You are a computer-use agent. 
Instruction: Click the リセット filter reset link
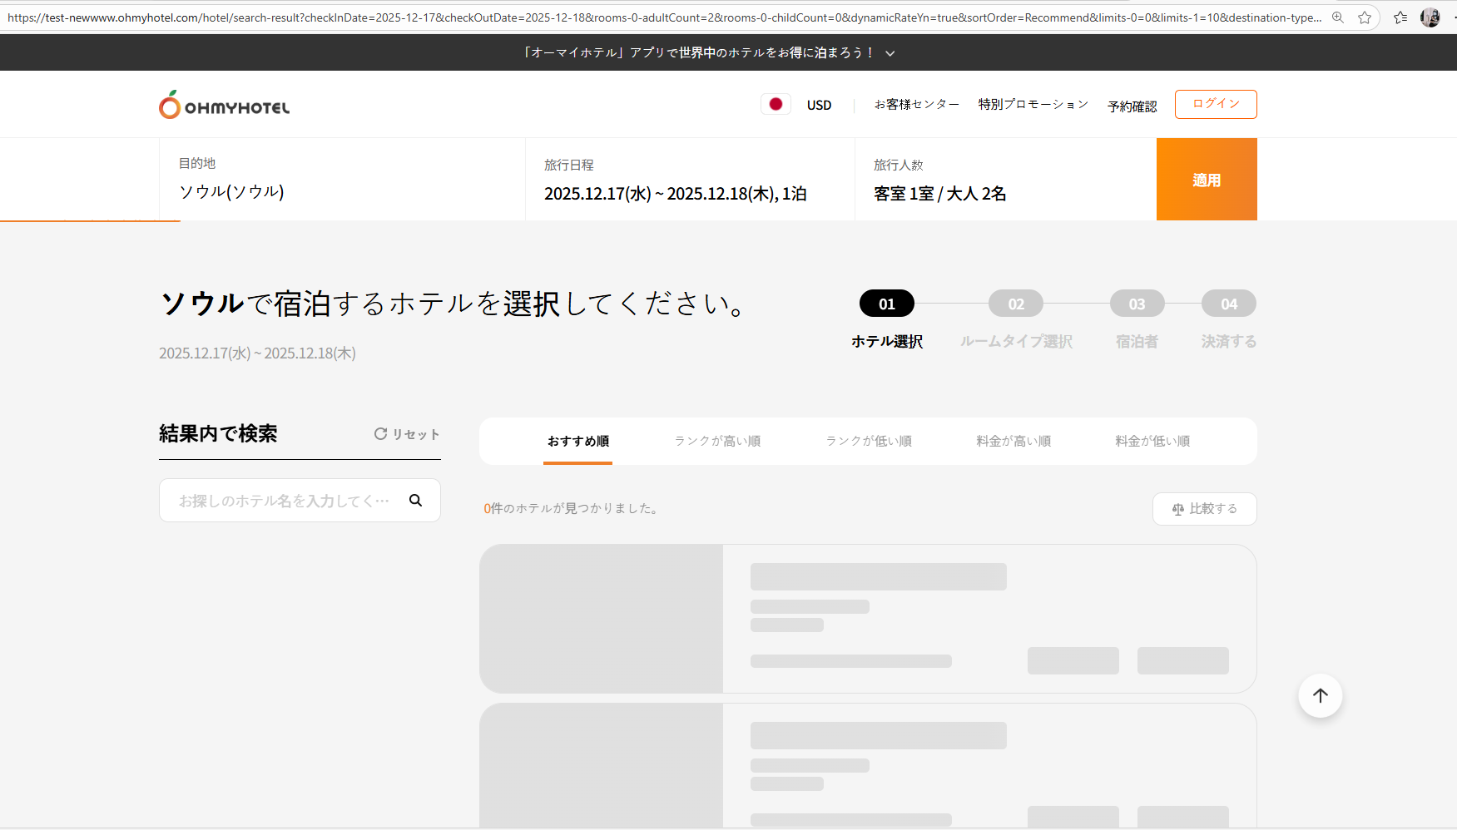click(x=407, y=434)
